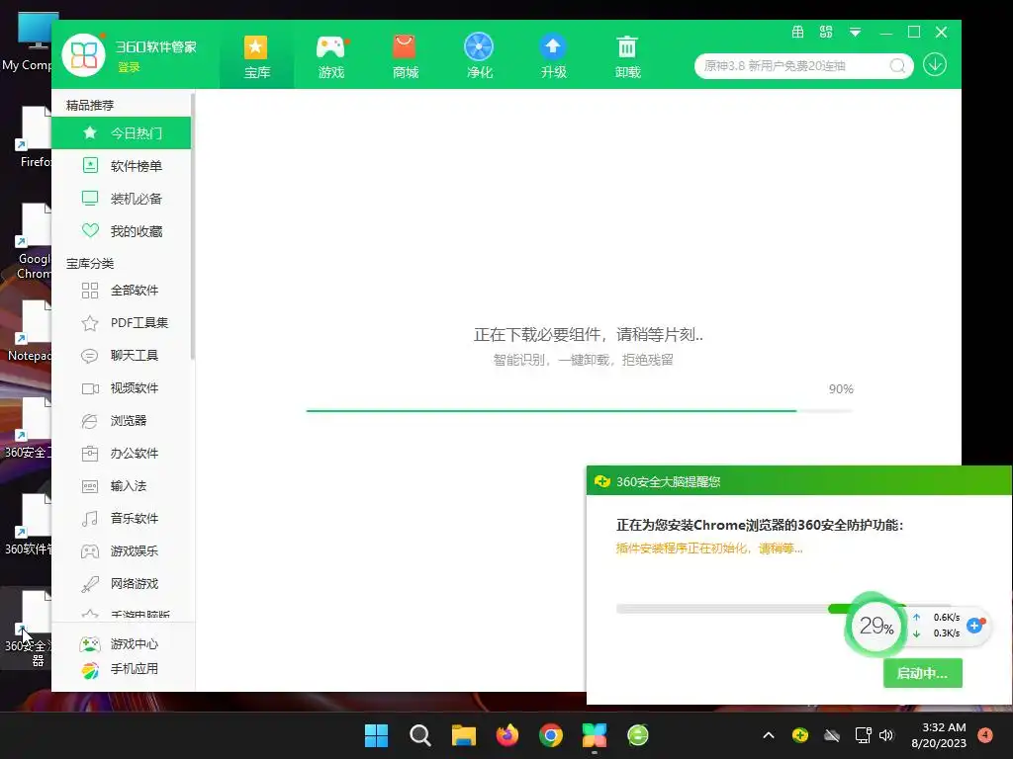Select 装机必备 in the sidebar
This screenshot has height=759, width=1013.
pos(122,198)
